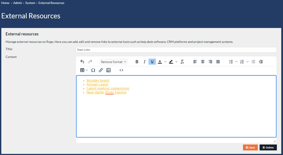283x155 pixels.
Task: Click the Annual Leave link
Action: (97, 85)
